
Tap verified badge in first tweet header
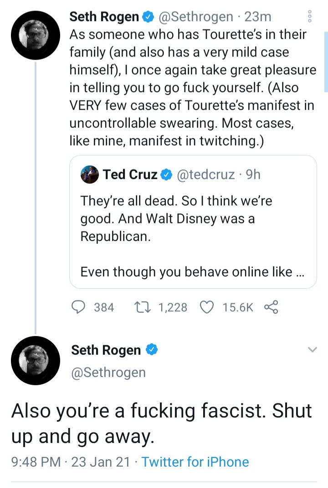click(147, 17)
